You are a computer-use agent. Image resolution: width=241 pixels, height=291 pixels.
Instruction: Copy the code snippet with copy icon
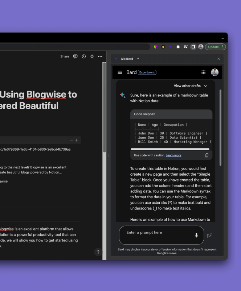(207, 155)
